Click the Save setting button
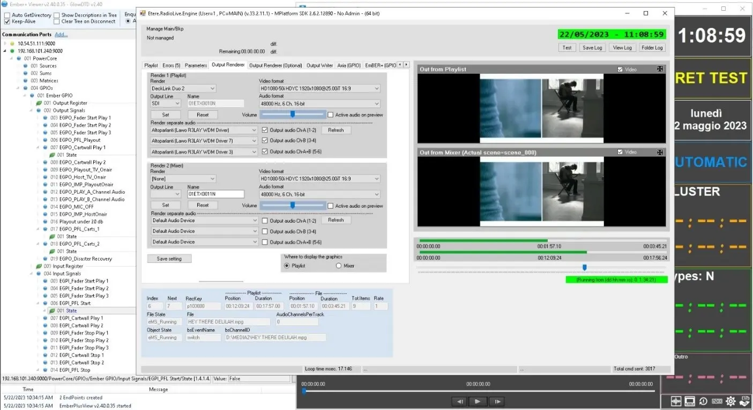The image size is (753, 410). [x=169, y=259]
